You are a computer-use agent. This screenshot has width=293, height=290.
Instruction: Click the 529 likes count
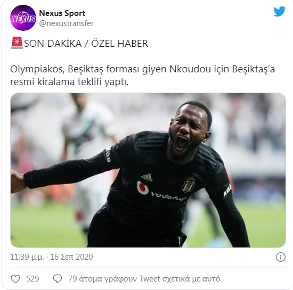(x=32, y=279)
